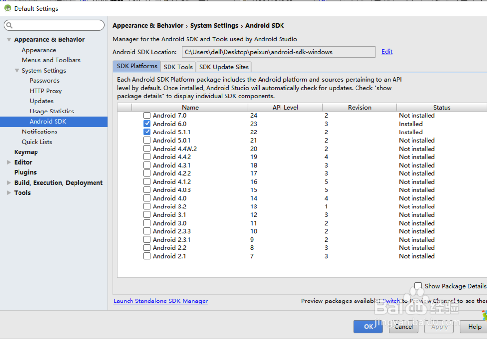Screen dimensions: 487x339
Task: Select the Android 3.1 row name
Action: pyautogui.click(x=169, y=215)
